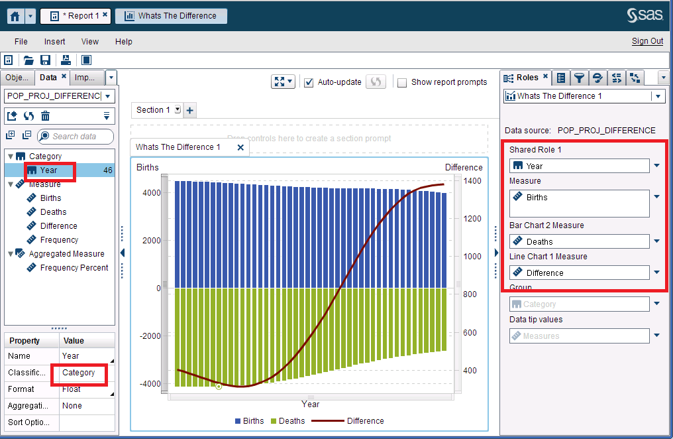Click the Save report disk icon
The width and height of the screenshot is (673, 439).
46,60
